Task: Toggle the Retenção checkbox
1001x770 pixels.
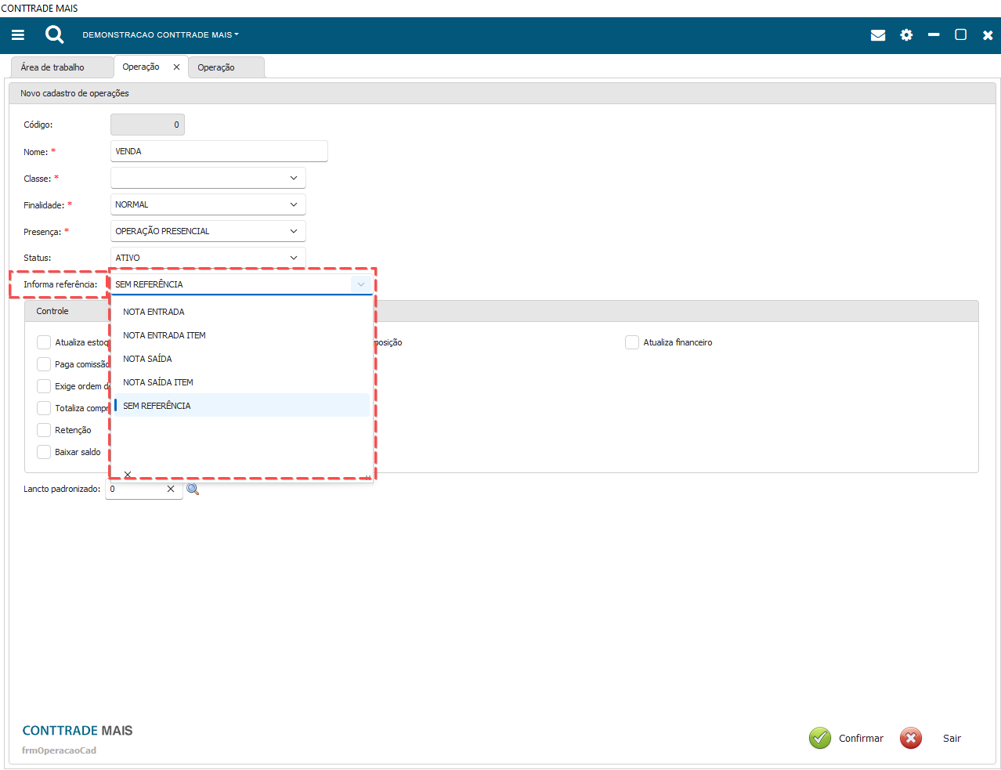Action: pos(44,430)
